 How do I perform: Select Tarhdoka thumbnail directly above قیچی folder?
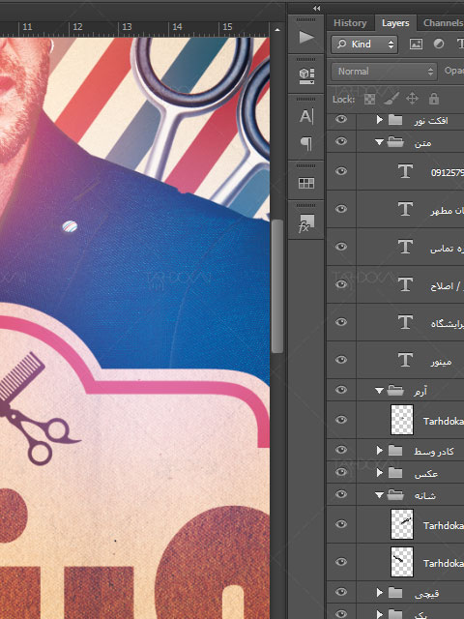pyautogui.click(x=402, y=562)
